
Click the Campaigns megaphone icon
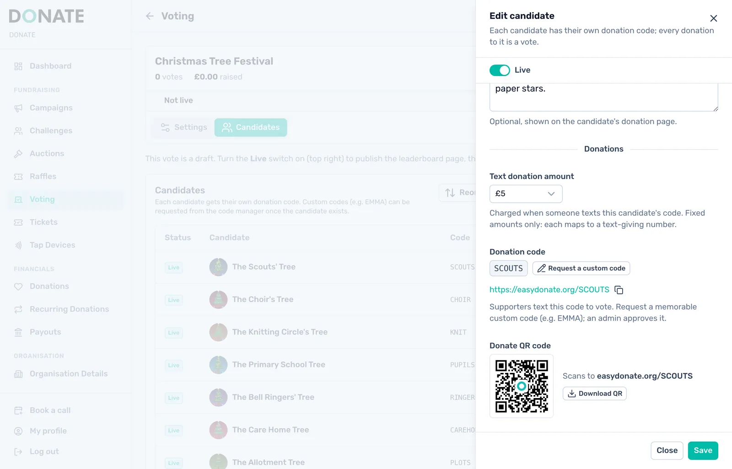pyautogui.click(x=18, y=108)
